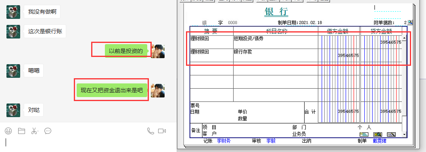Select the 银行存款 subject cell
This screenshot has width=426, height=152.
(x=276, y=55)
